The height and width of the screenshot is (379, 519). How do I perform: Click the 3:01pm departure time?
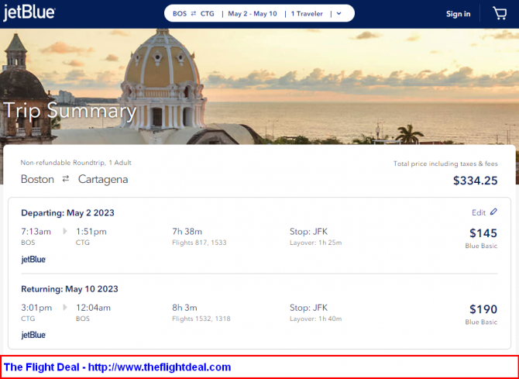click(x=36, y=308)
